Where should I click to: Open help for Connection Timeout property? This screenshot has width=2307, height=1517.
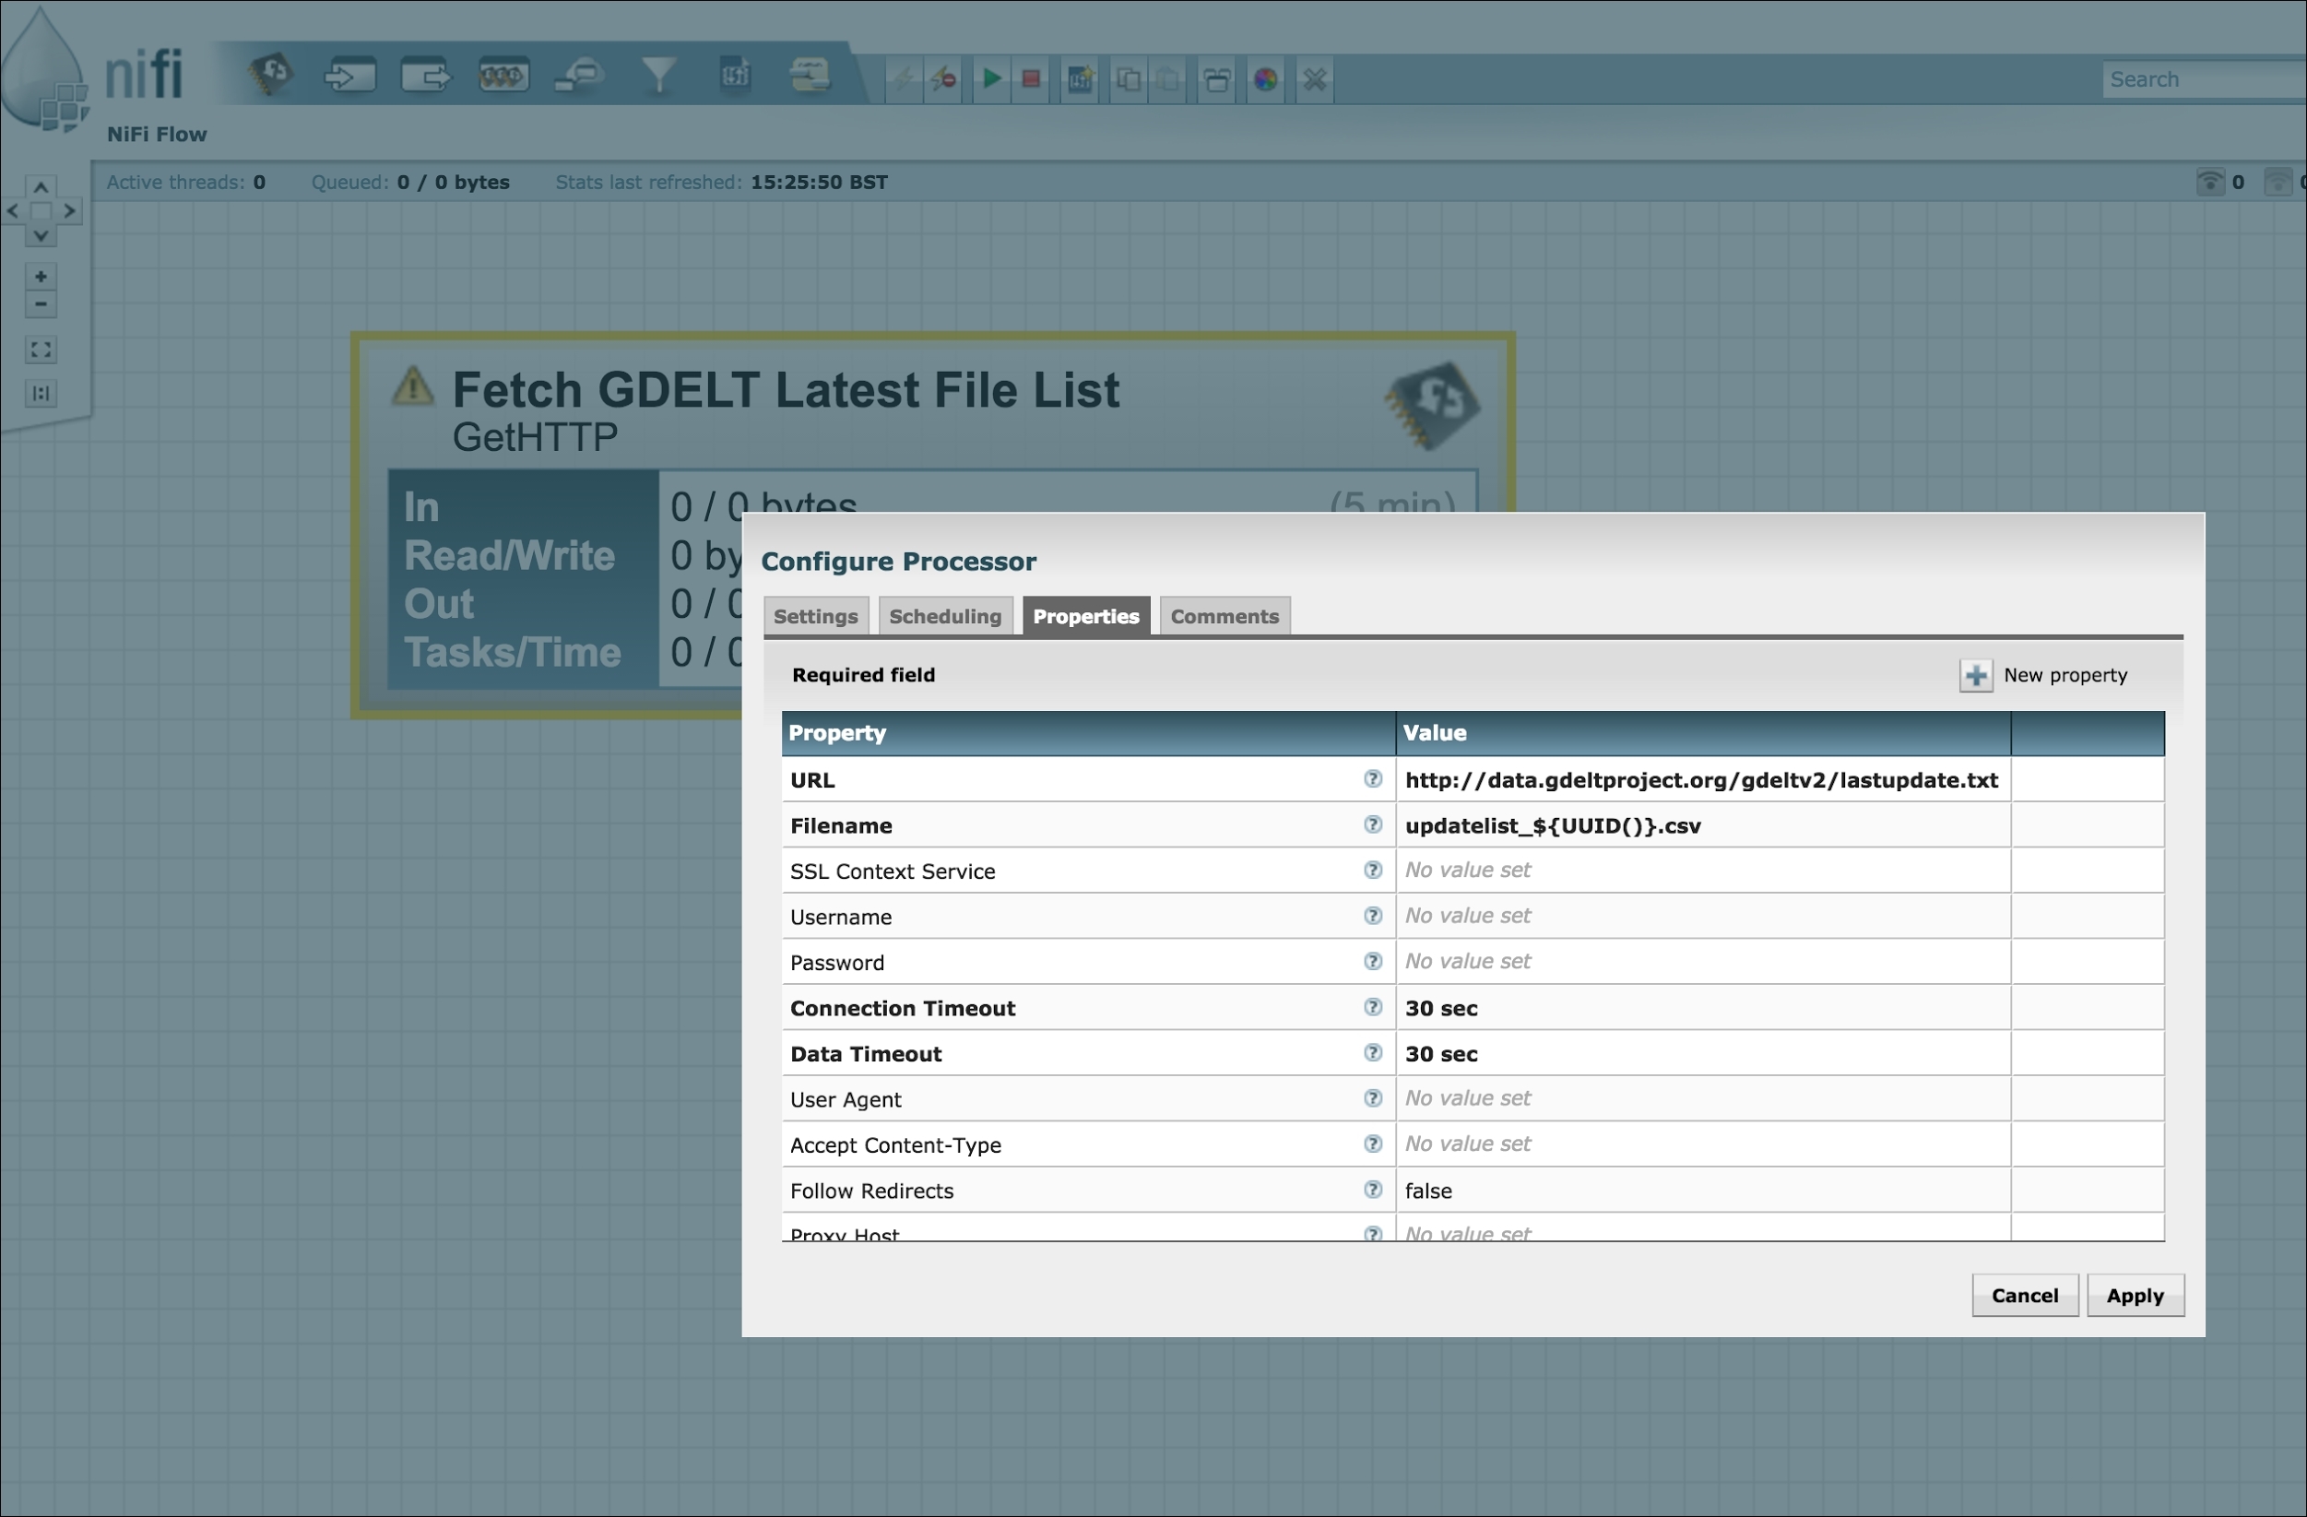coord(1373,1007)
